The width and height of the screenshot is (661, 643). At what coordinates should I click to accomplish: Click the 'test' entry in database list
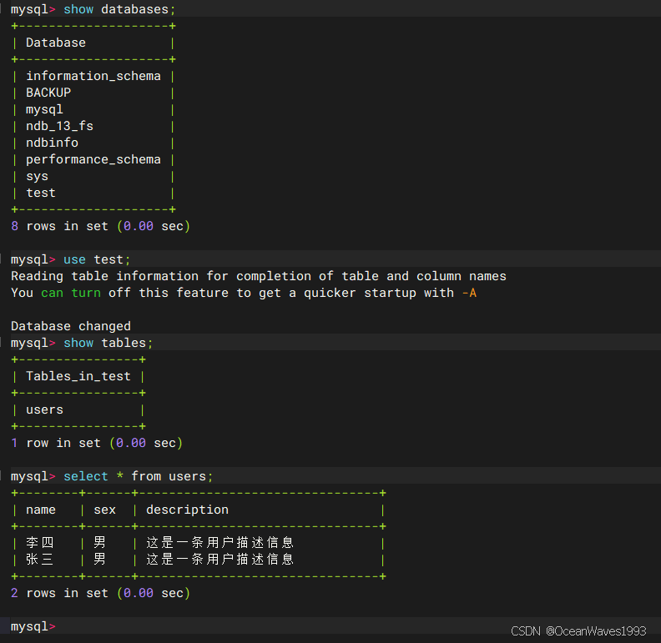(41, 193)
